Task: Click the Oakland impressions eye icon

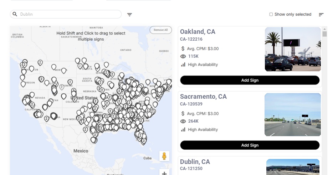Action: click(x=183, y=56)
